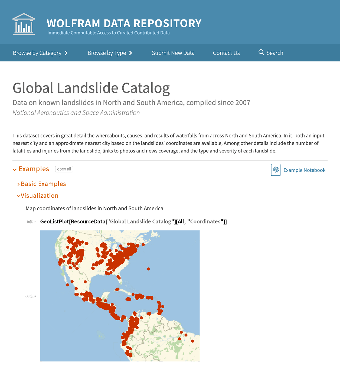Open the Browse by Type menu
Viewport: 340px width, 379px height.
107,53
